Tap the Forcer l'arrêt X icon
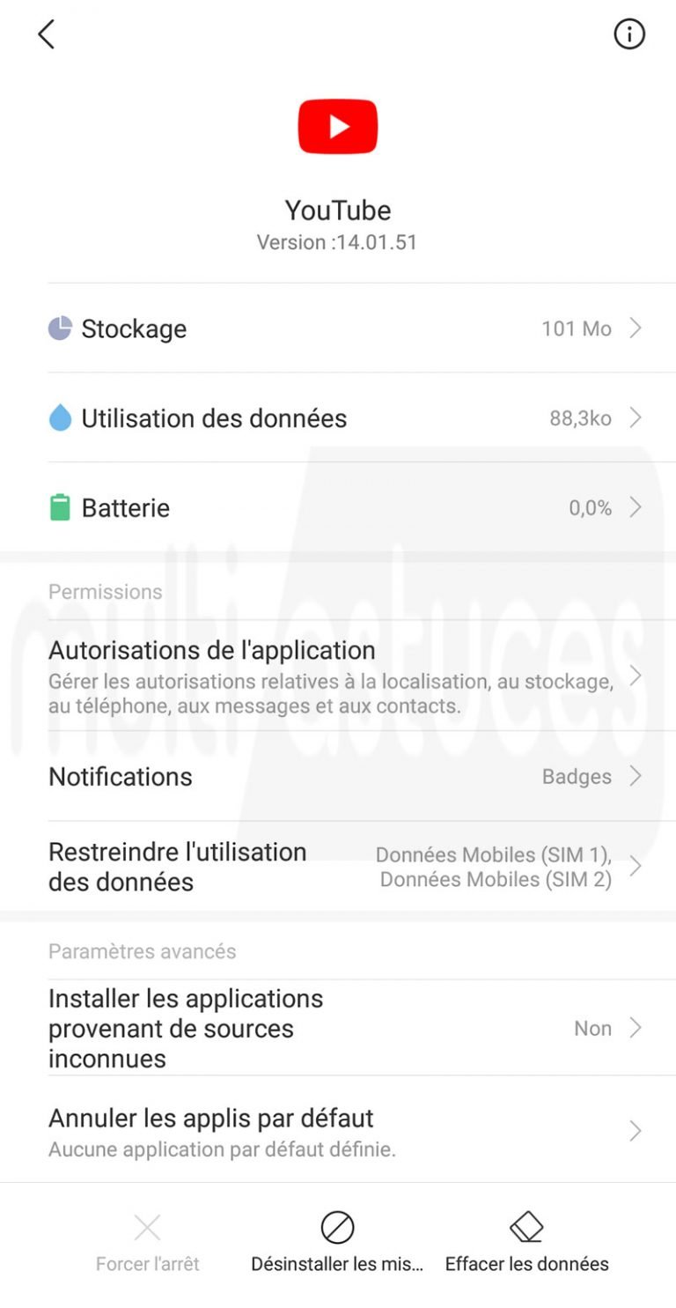 (147, 1228)
